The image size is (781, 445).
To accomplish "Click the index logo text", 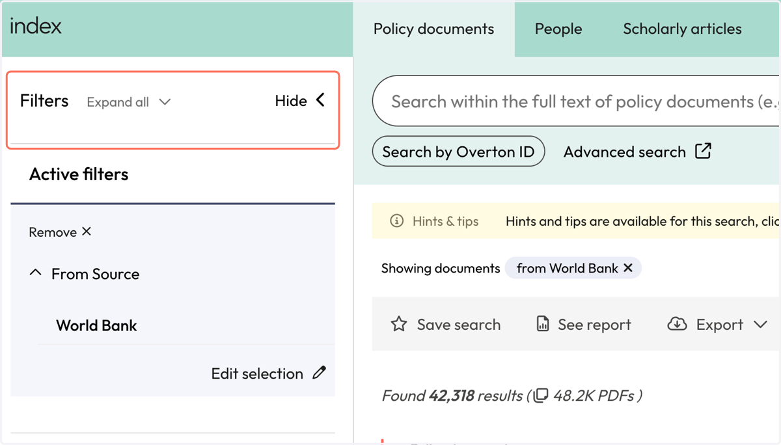I will pyautogui.click(x=36, y=27).
